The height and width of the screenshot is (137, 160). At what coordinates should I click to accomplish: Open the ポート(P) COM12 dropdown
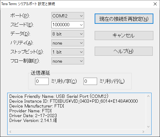(68, 16)
